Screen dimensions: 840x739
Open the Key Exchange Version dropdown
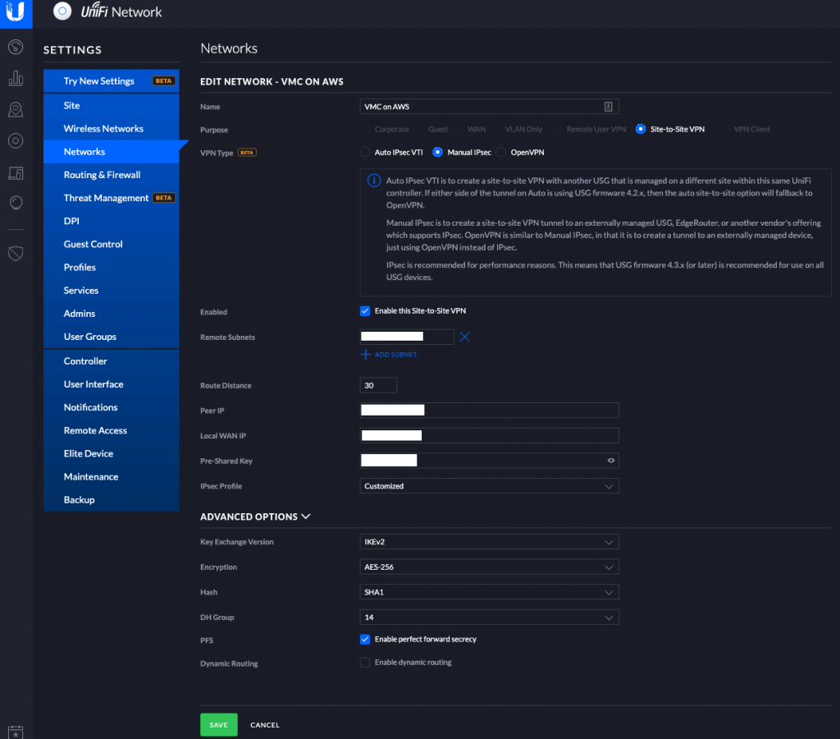(x=489, y=542)
